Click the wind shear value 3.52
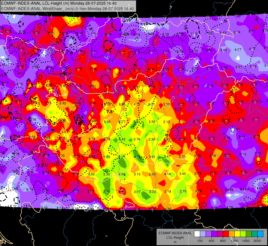Screen dimensions: 268x246 (x=91, y=174)
